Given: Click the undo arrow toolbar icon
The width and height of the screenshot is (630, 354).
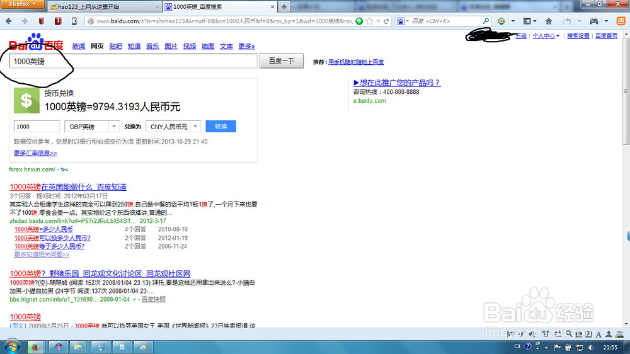Looking at the screenshot, I should (566, 21).
